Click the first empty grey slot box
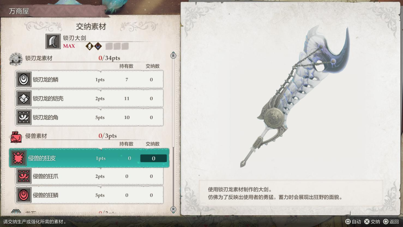This screenshot has width=403, height=227. point(109,46)
